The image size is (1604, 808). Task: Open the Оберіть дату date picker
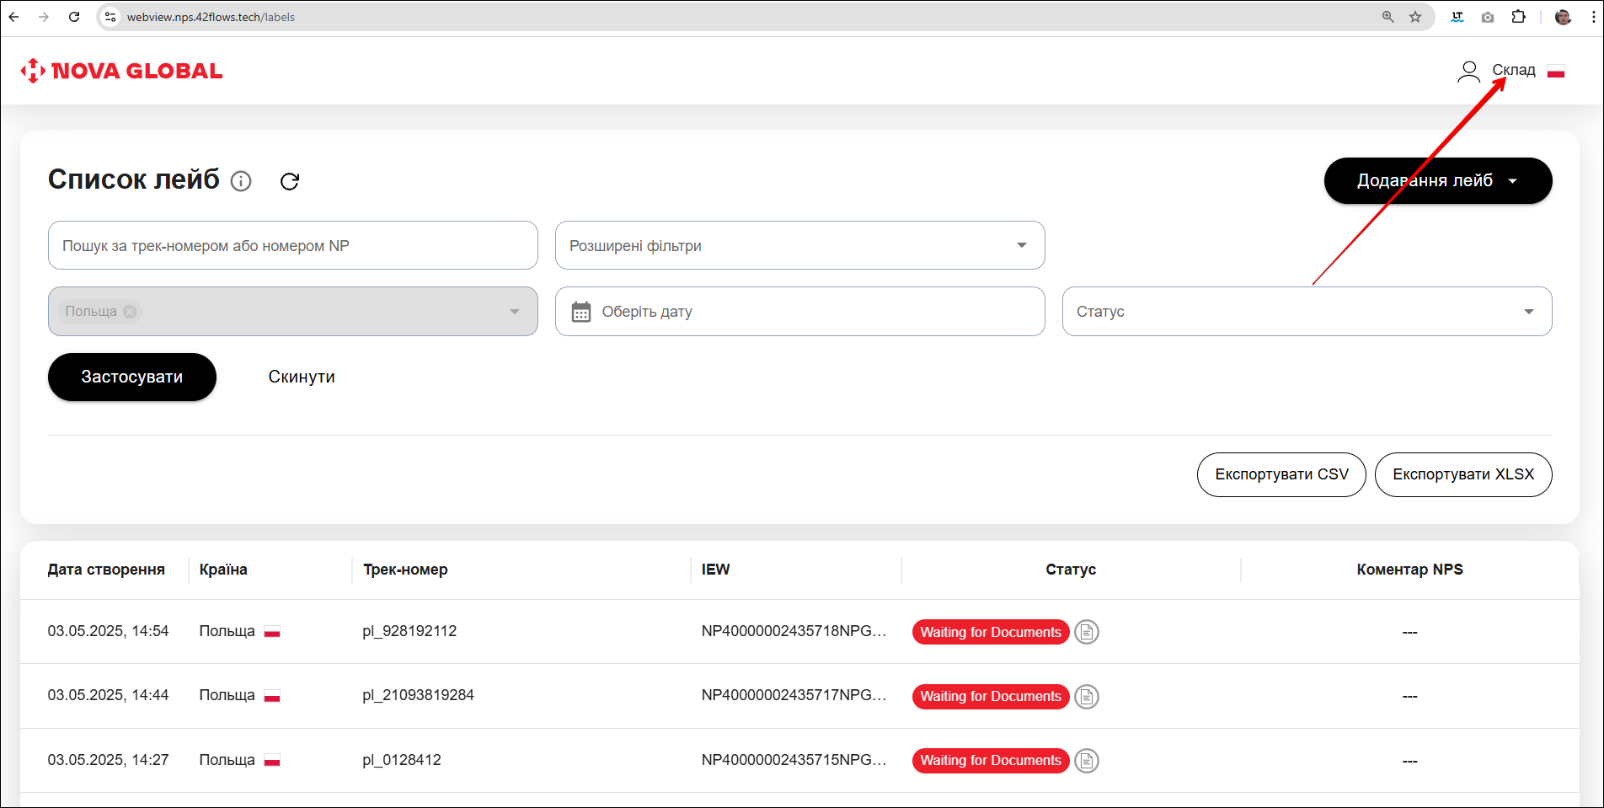click(x=799, y=312)
